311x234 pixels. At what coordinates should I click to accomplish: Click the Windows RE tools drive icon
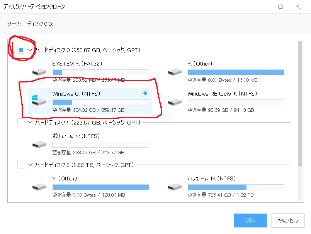(175, 102)
